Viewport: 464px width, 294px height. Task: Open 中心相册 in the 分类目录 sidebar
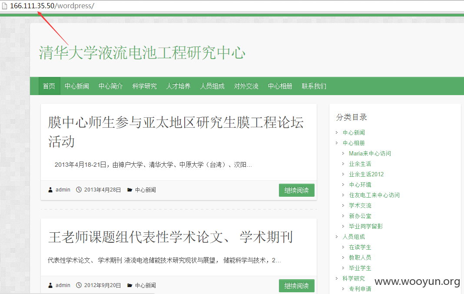[x=354, y=143]
